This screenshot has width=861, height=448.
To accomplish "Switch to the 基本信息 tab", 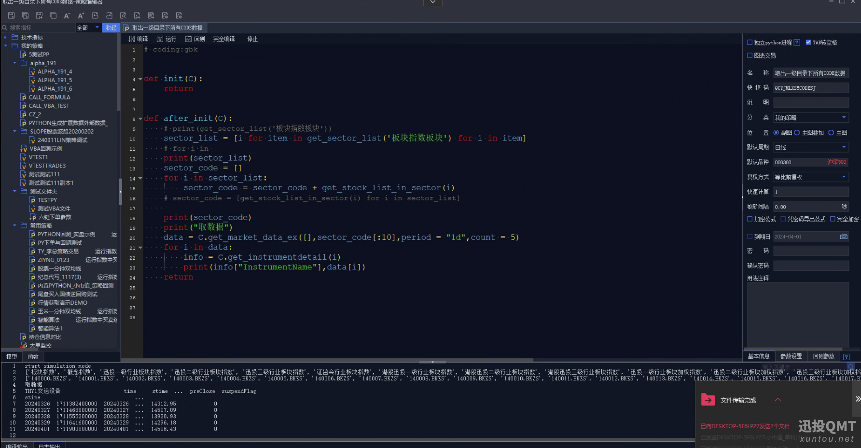I will (759, 356).
